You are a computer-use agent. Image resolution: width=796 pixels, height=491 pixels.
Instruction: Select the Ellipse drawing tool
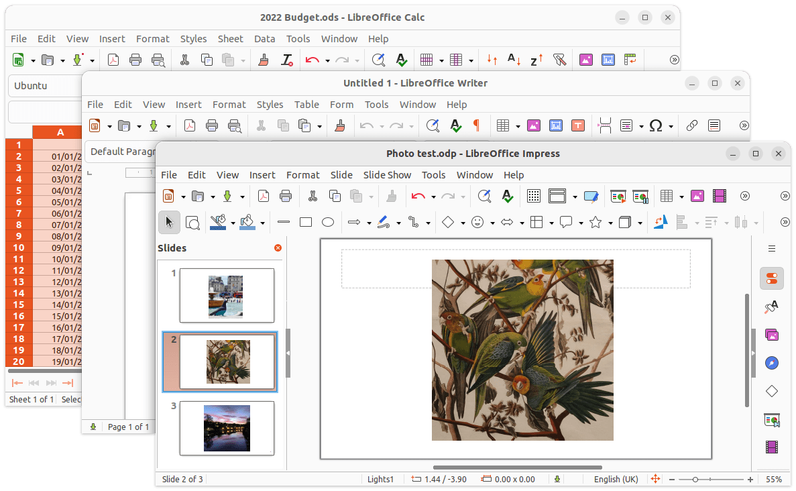click(x=328, y=222)
